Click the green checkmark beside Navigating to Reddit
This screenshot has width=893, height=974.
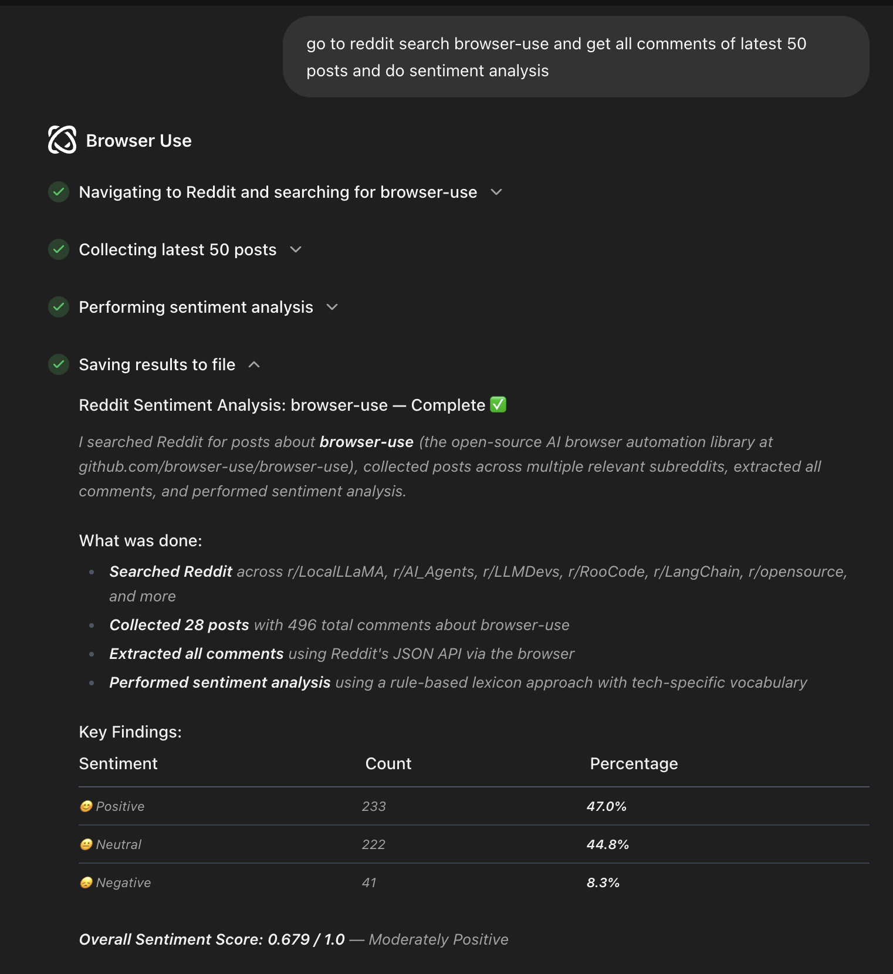(x=58, y=192)
